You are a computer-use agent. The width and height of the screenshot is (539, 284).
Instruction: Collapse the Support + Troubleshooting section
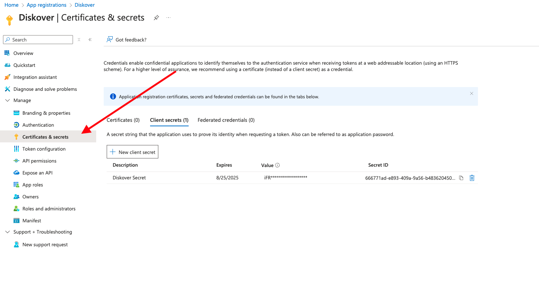point(7,232)
